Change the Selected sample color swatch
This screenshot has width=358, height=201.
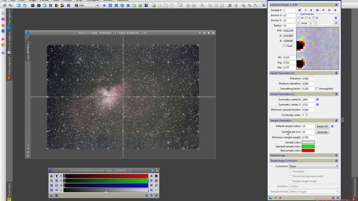point(308,146)
